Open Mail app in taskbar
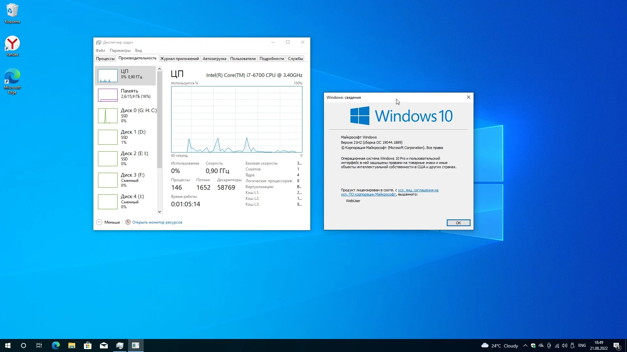 click(x=104, y=345)
